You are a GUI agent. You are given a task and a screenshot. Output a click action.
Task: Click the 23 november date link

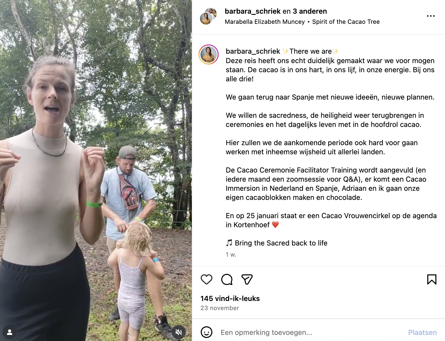(x=220, y=308)
